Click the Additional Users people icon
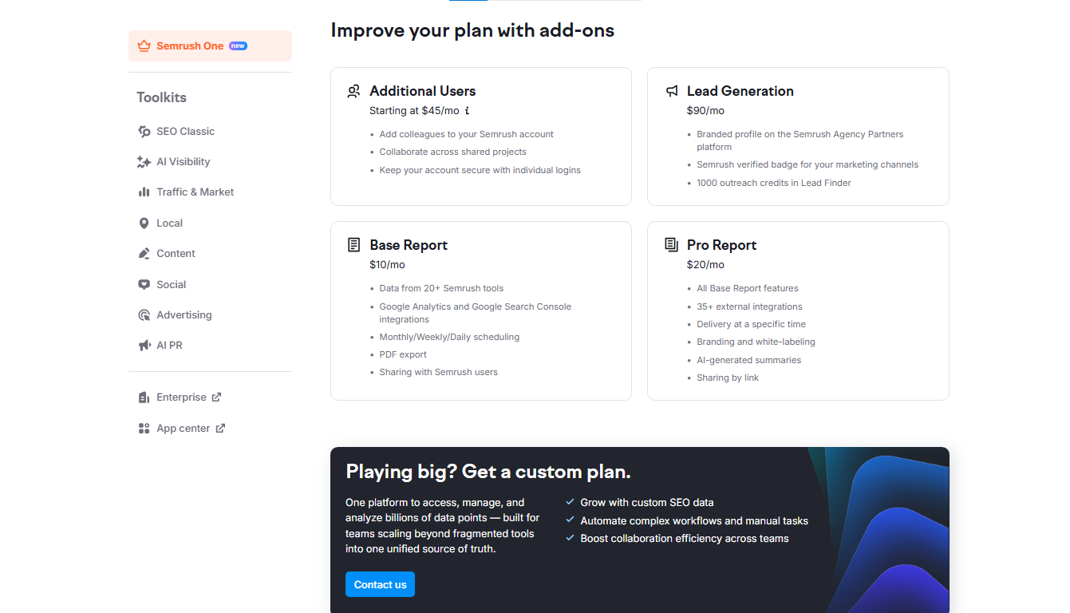This screenshot has width=1070, height=613. [353, 91]
